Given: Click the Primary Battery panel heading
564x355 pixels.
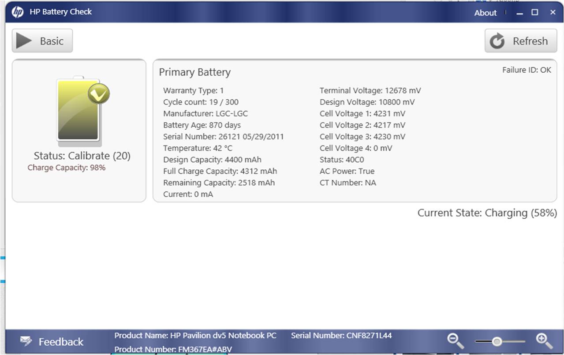Looking at the screenshot, I should coord(195,72).
